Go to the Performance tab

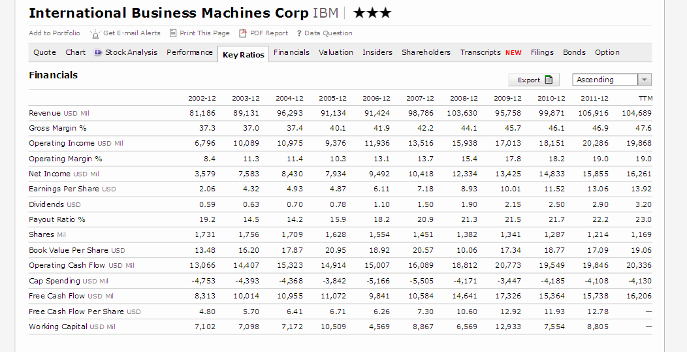189,52
